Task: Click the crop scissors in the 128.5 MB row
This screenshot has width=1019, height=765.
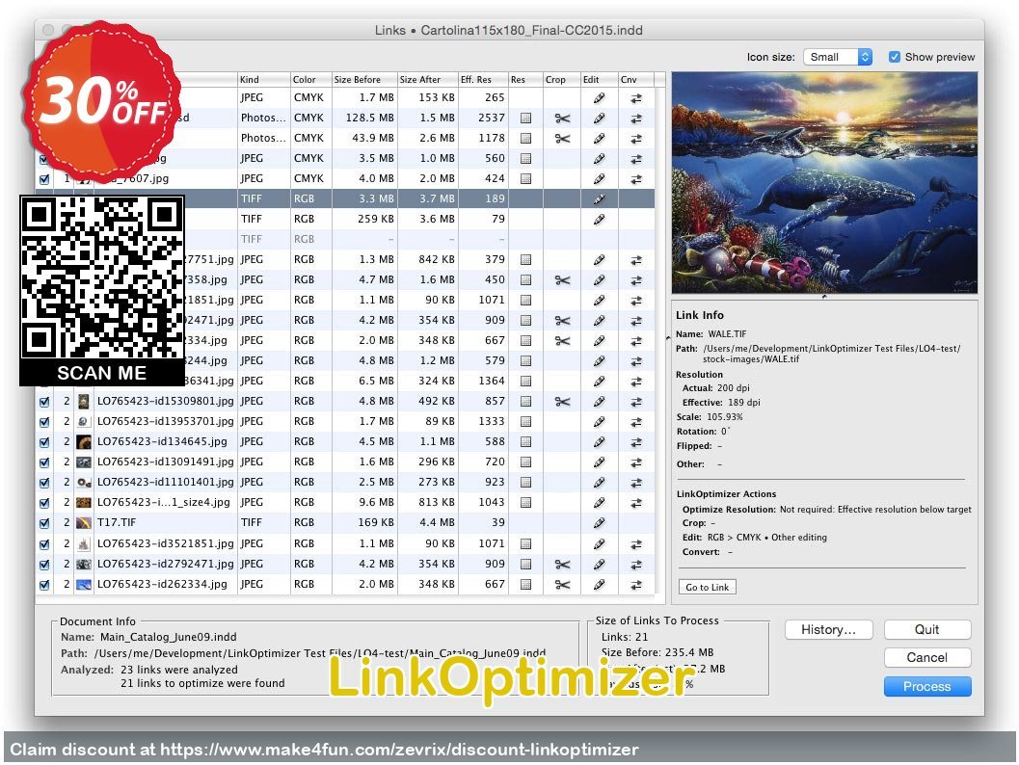Action: (562, 119)
